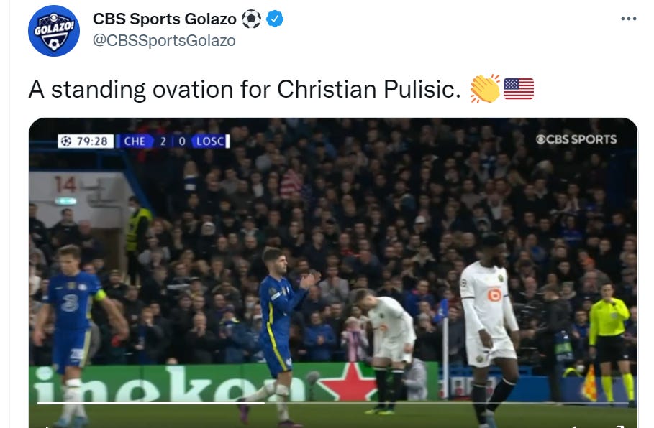Click the blue verified checkmark badge
Screen dimensions: 654x428
(x=275, y=19)
